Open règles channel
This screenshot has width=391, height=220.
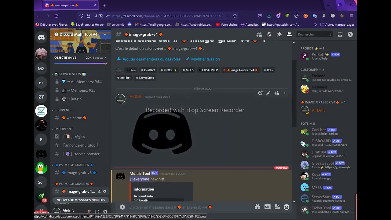click(x=81, y=137)
